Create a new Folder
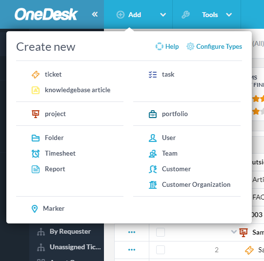 coord(54,138)
